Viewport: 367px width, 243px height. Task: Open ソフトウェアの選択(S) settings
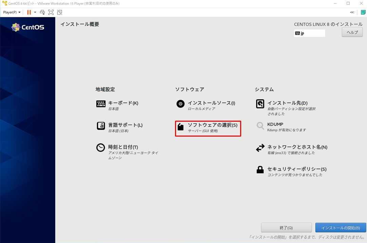[x=213, y=125]
